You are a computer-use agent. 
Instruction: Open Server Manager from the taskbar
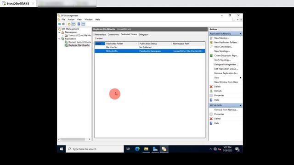[x=155, y=149]
